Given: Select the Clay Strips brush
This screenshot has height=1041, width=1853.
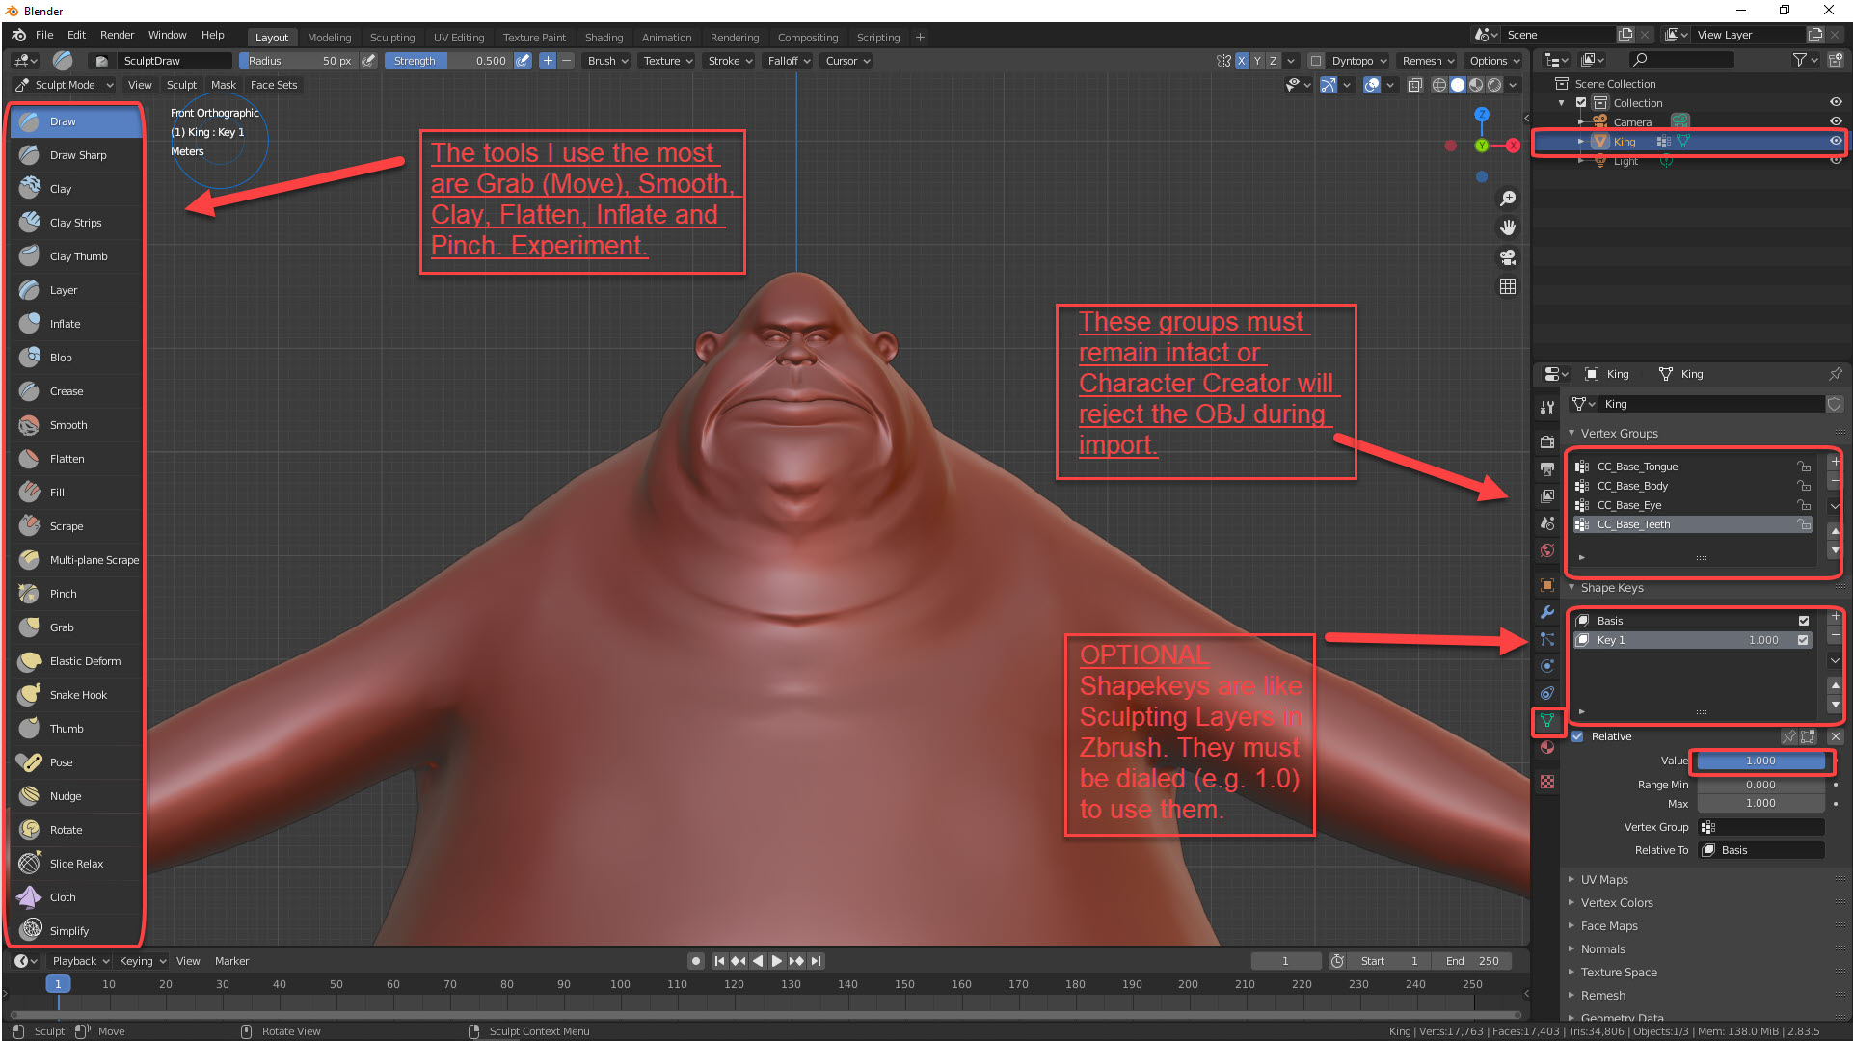Looking at the screenshot, I should (x=77, y=223).
